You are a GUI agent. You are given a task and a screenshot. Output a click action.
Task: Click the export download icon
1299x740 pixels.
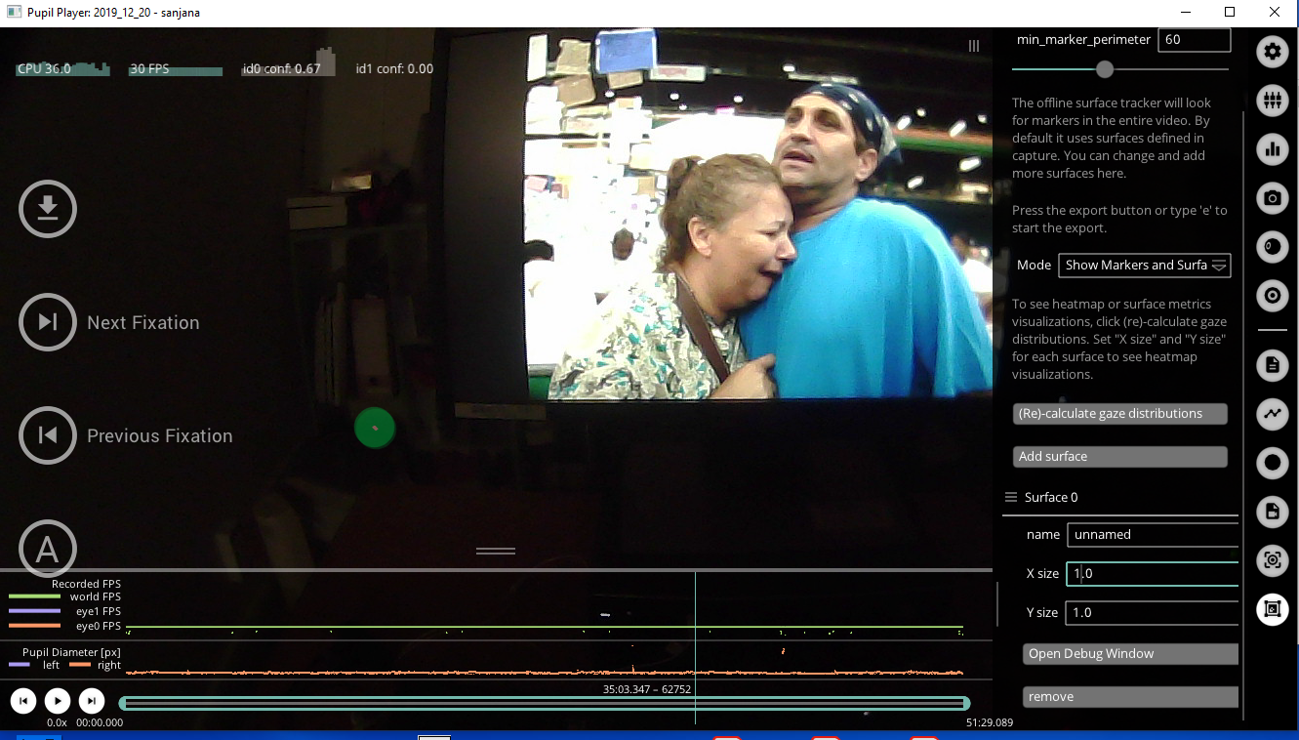tap(48, 209)
